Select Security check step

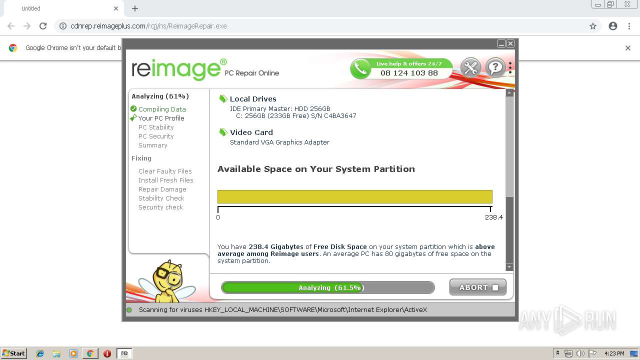click(160, 207)
